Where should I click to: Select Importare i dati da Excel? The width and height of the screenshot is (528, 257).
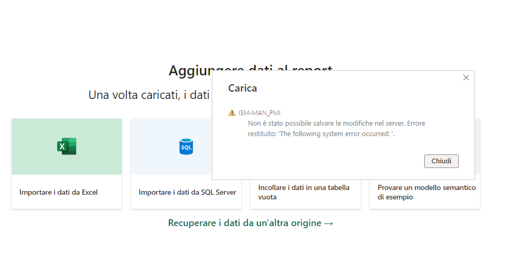[x=59, y=193]
